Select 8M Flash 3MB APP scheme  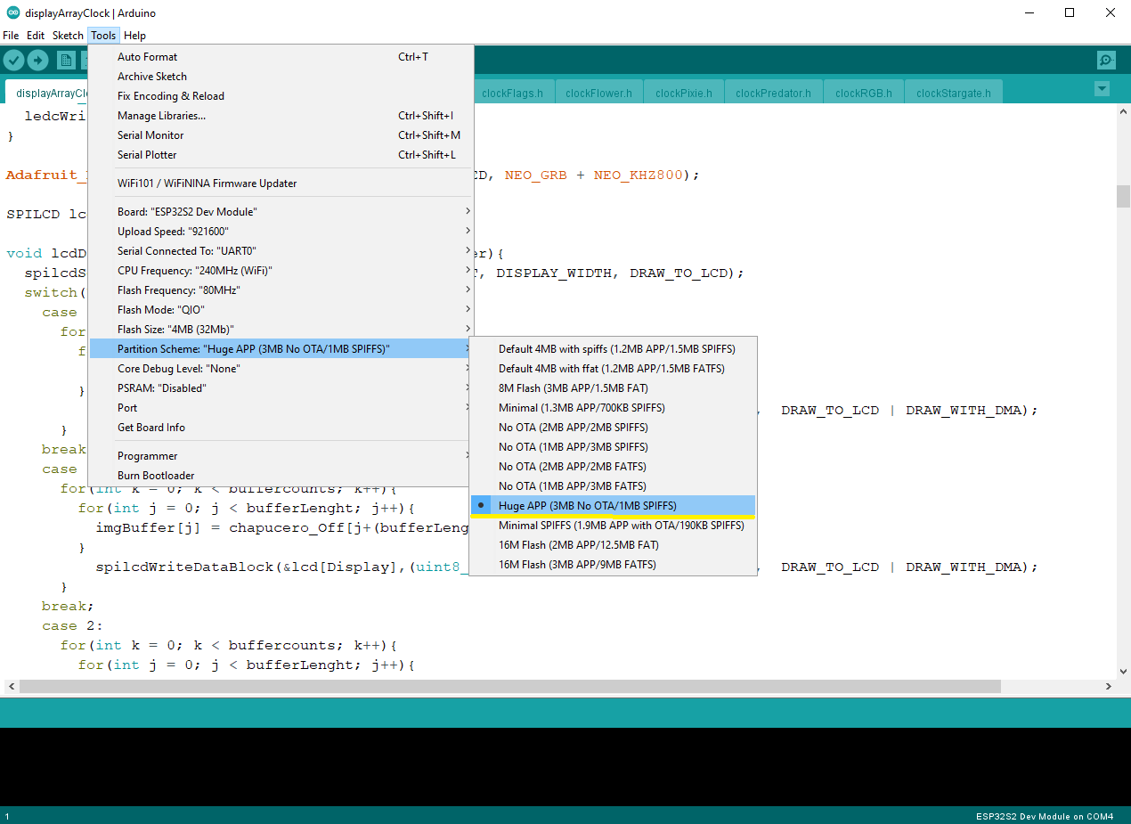click(613, 388)
